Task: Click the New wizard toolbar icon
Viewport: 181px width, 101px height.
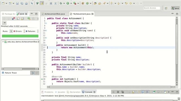Action: point(3,3)
